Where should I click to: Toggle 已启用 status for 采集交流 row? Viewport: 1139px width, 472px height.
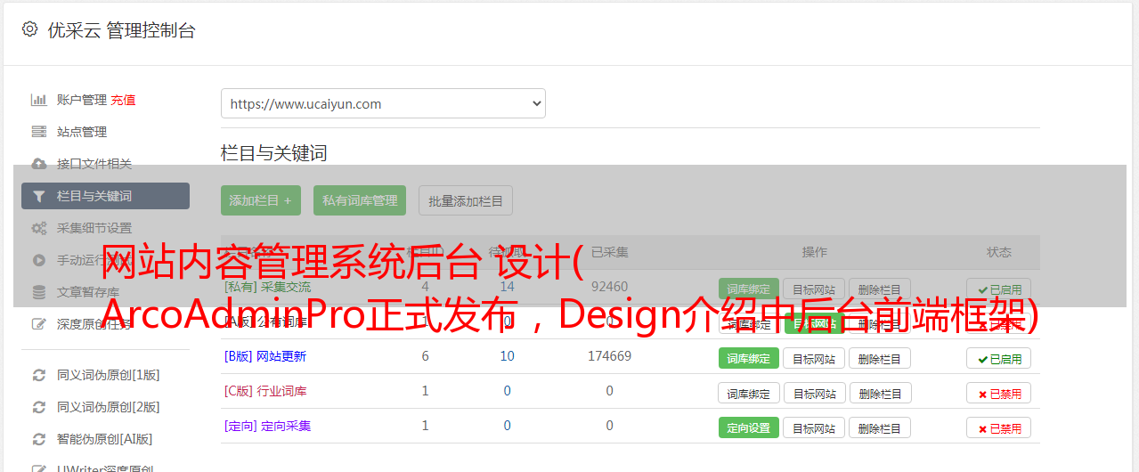tap(998, 289)
